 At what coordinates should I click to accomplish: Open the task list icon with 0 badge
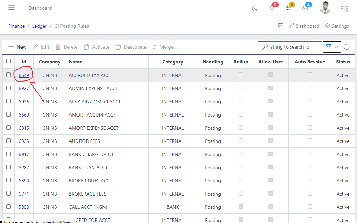click(x=289, y=8)
